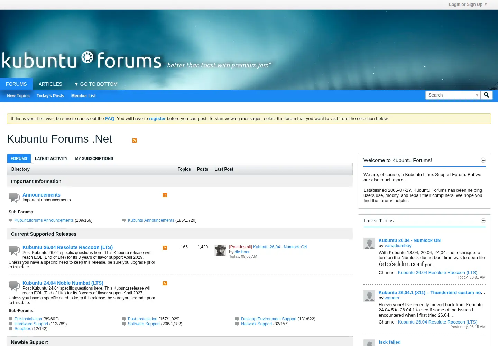Click the kubuntu forums logo

[x=82, y=60]
